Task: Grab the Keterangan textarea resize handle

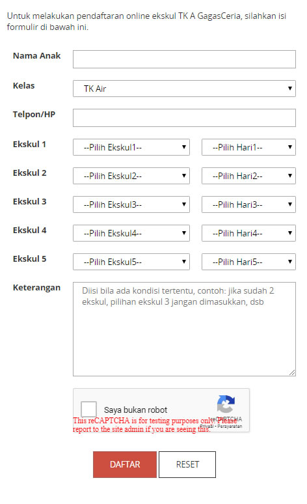Action: [292, 372]
